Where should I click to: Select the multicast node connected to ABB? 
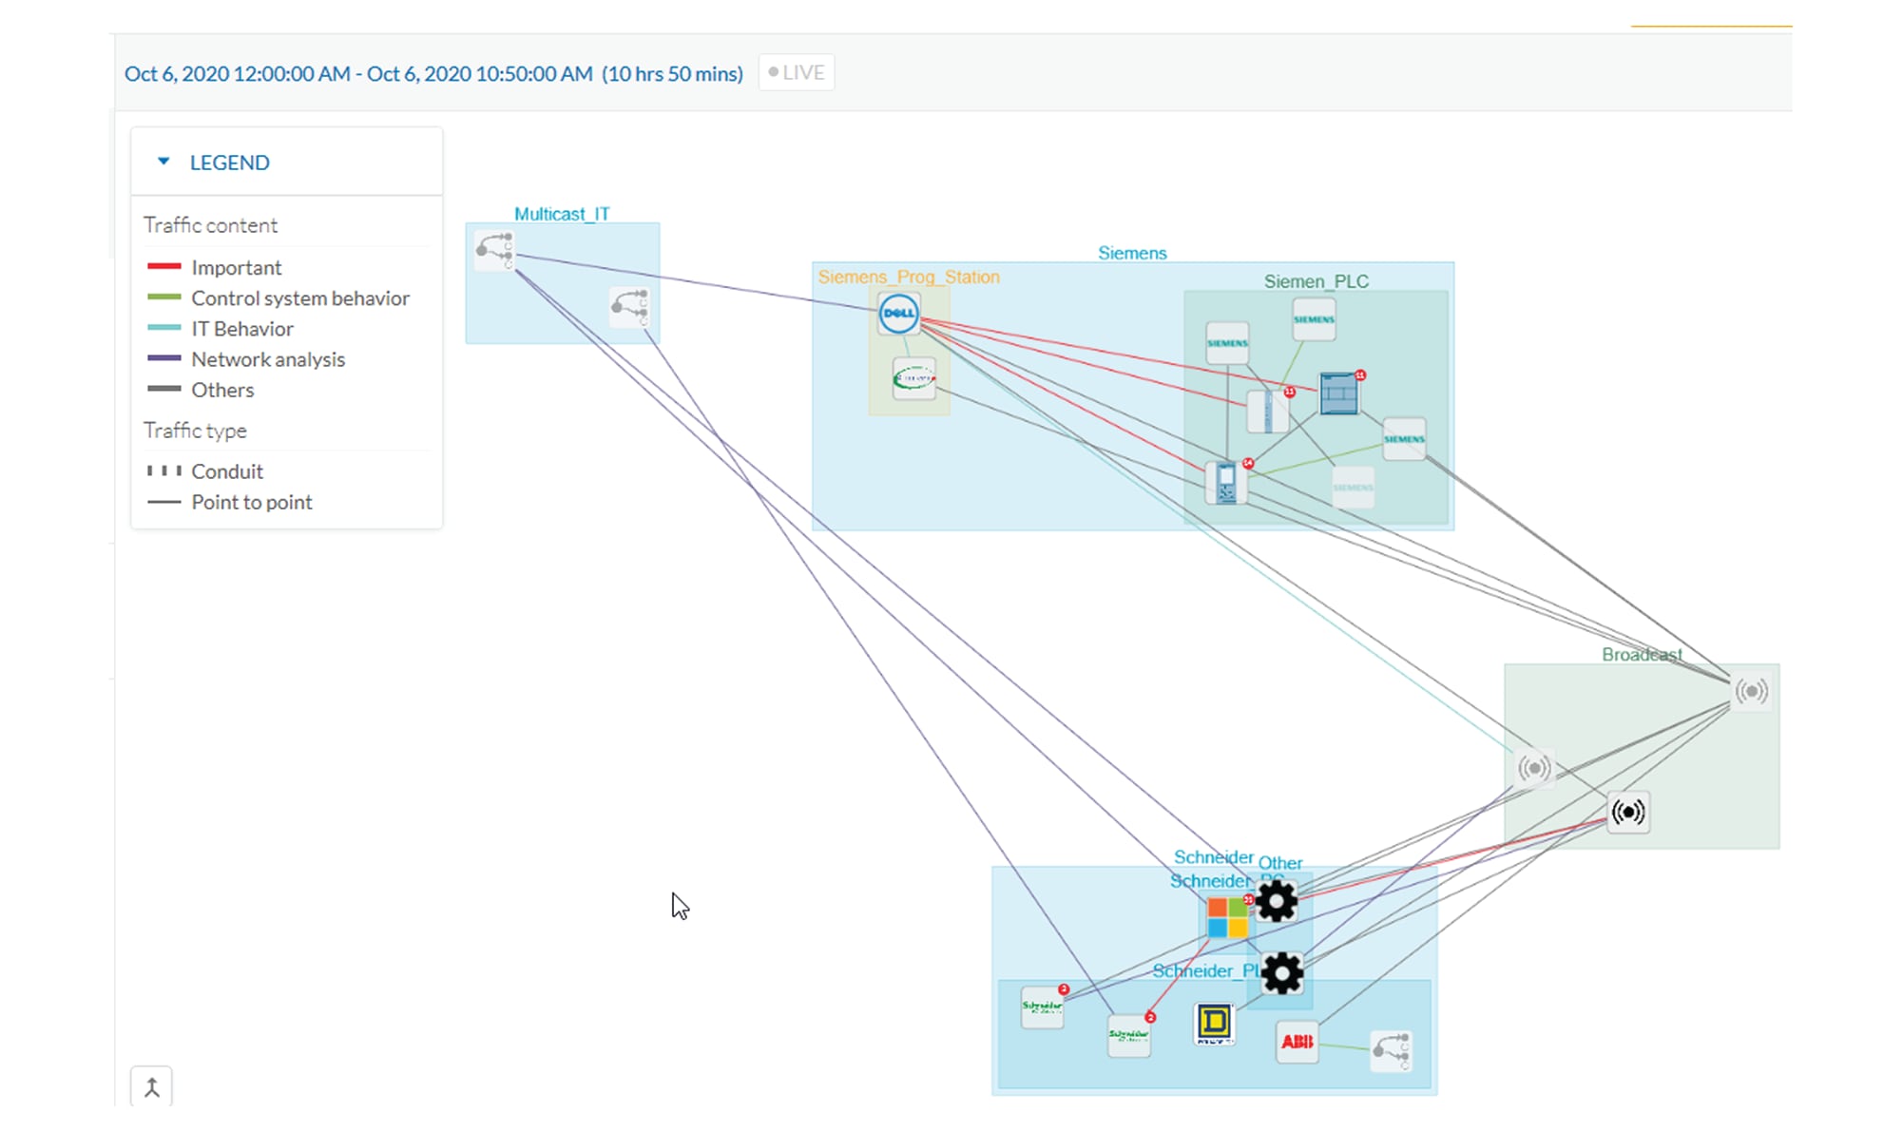(x=1391, y=1050)
